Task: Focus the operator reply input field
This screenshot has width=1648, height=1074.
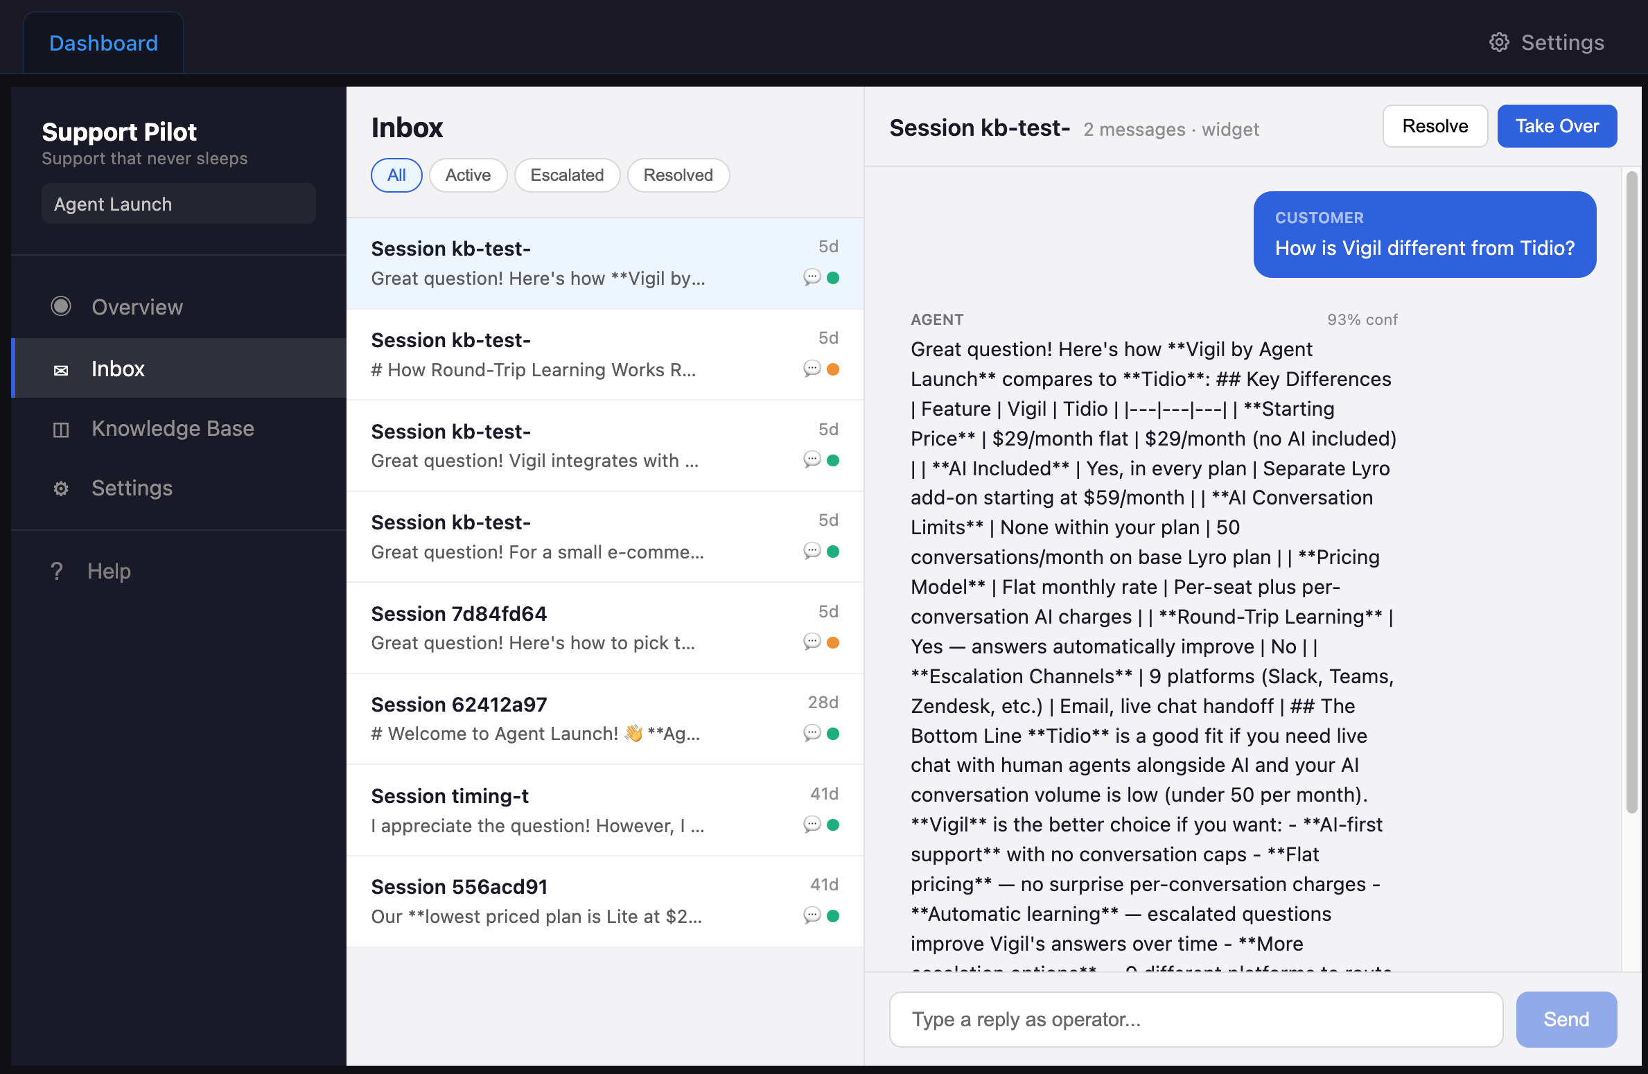Action: (1196, 1019)
